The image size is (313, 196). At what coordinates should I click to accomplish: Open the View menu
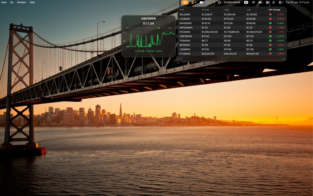pyautogui.click(x=4, y=2)
